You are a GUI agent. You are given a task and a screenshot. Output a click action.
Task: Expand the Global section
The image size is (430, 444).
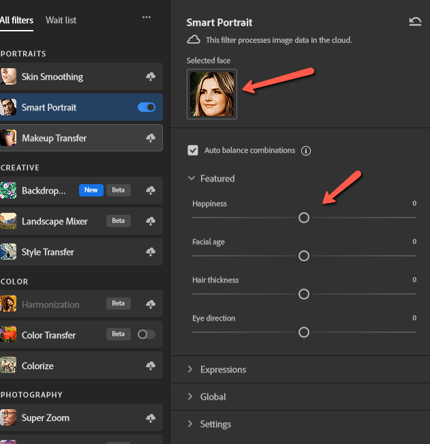pos(213,397)
